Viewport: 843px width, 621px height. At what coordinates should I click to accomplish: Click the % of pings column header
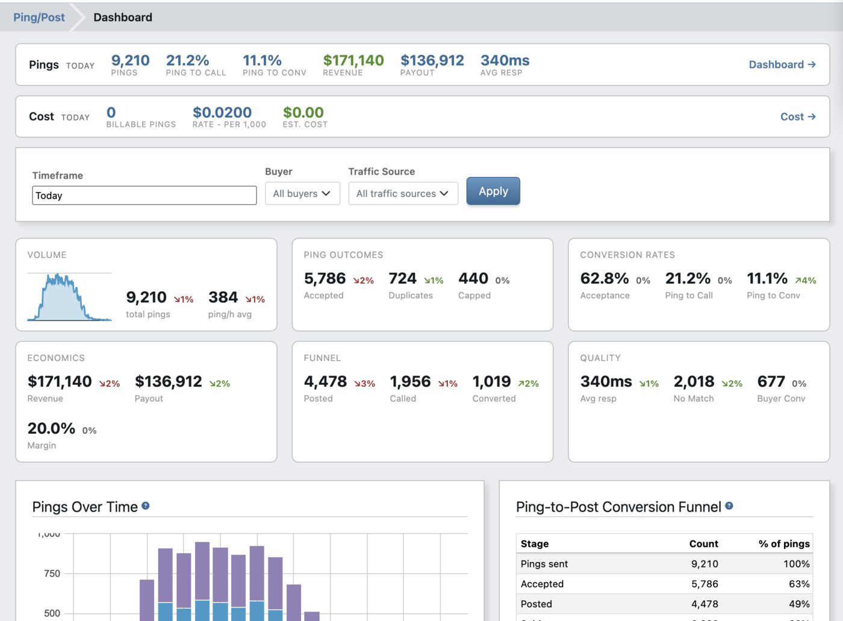pyautogui.click(x=784, y=543)
